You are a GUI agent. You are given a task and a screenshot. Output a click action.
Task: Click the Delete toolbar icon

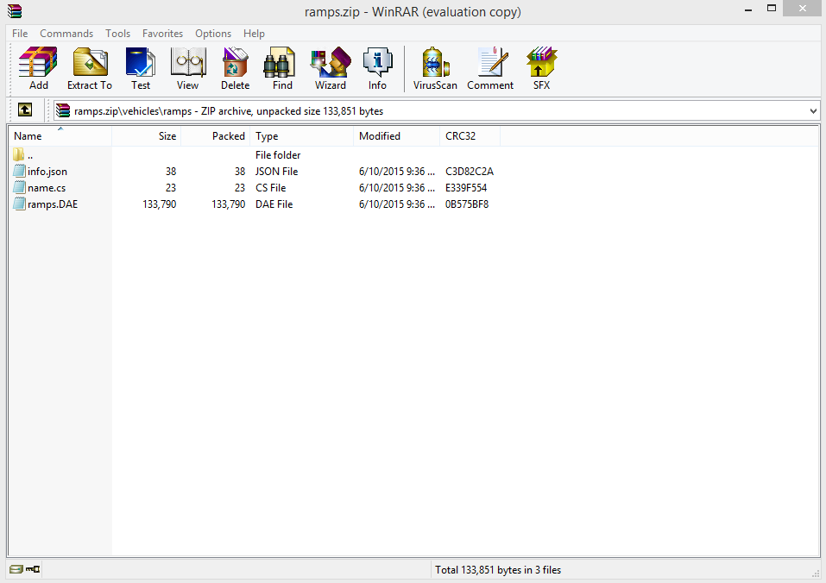(x=235, y=68)
